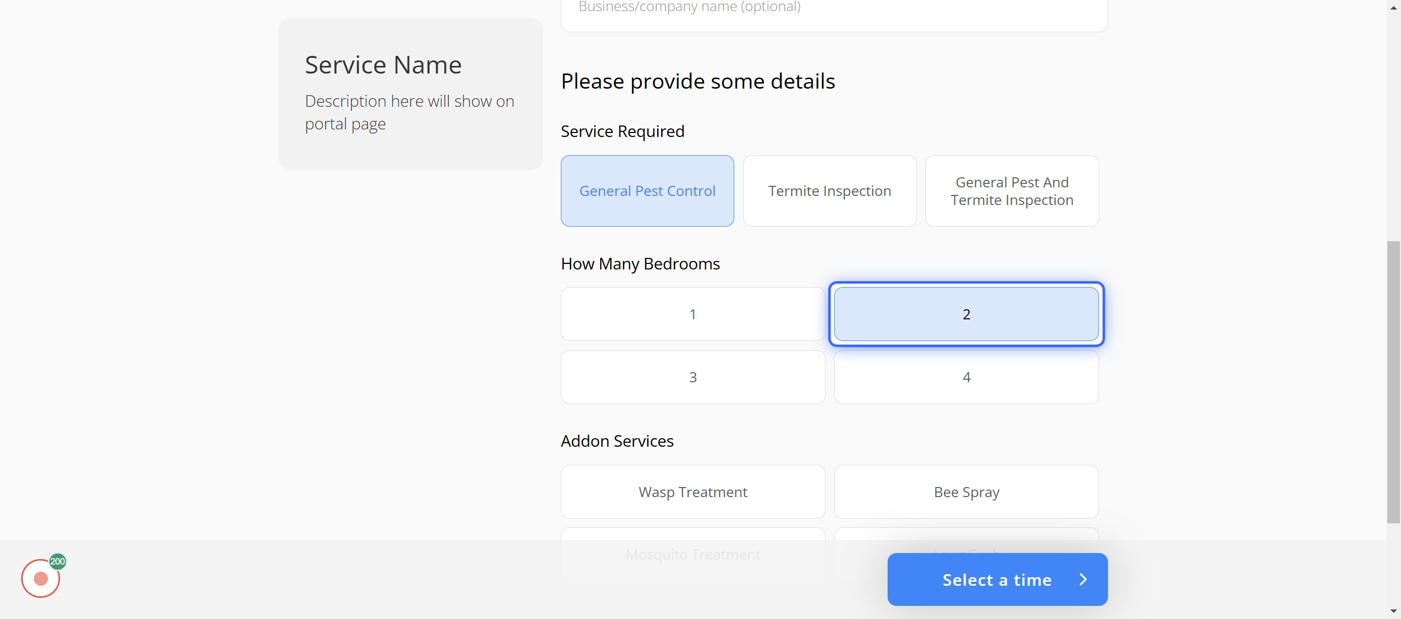Choose Termite Inspection service
1401x619 pixels.
coord(830,190)
